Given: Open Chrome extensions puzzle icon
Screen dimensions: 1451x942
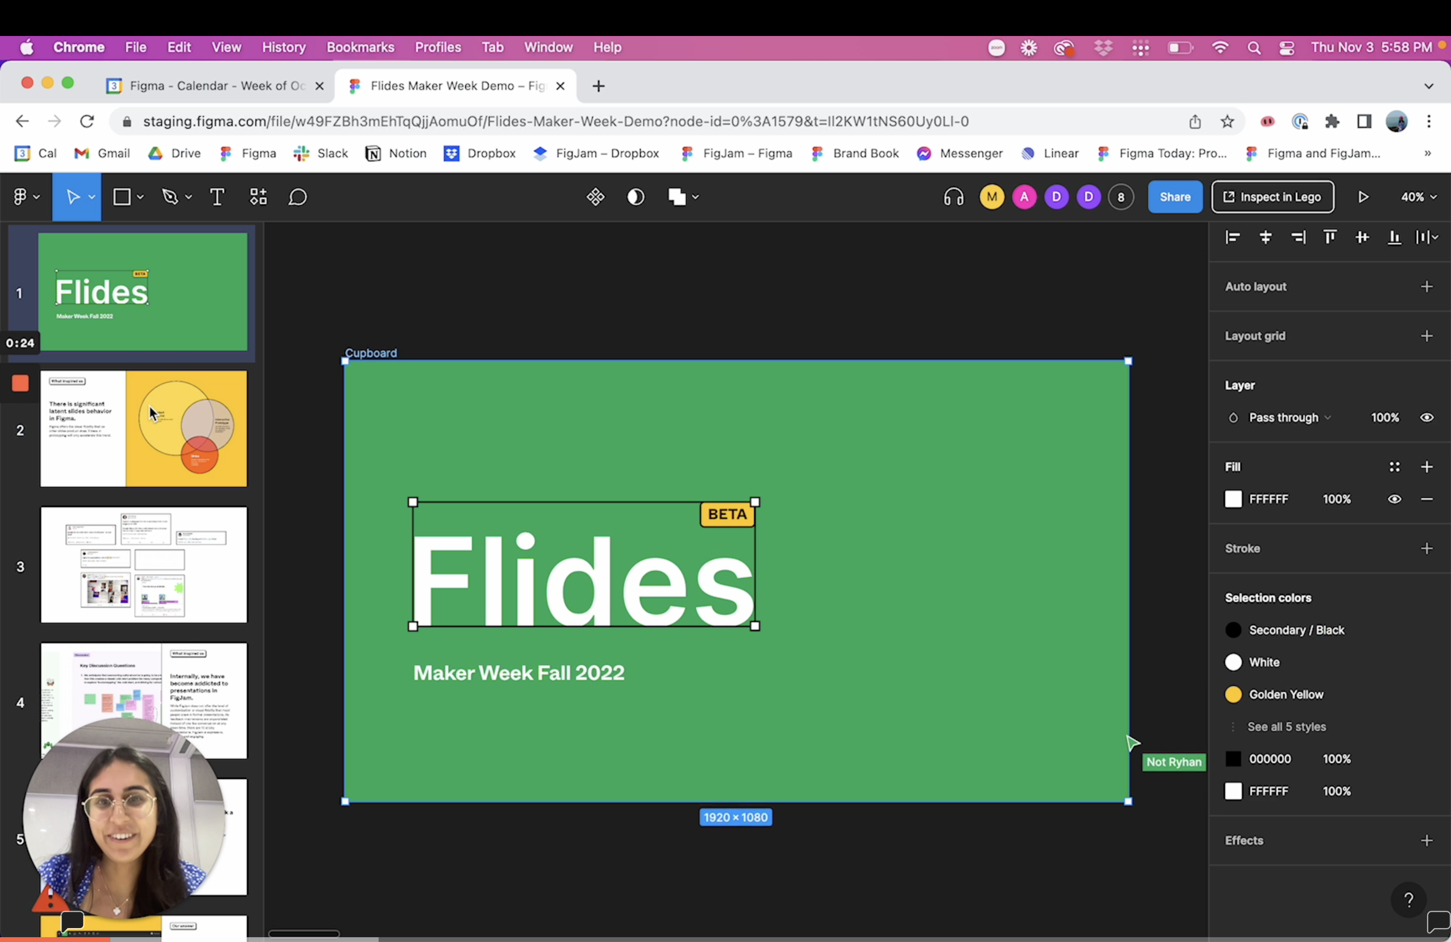Looking at the screenshot, I should click(x=1332, y=121).
